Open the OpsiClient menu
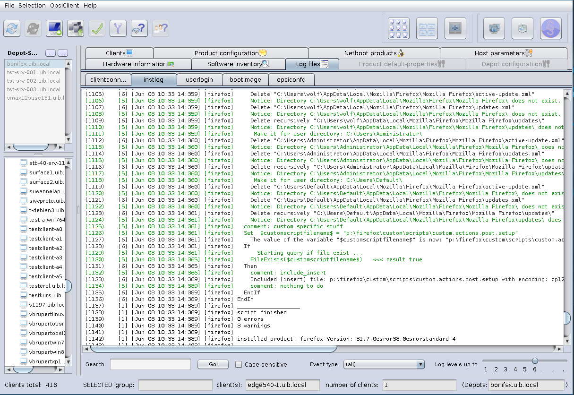Image resolution: width=574 pixels, height=395 pixels. (x=64, y=6)
